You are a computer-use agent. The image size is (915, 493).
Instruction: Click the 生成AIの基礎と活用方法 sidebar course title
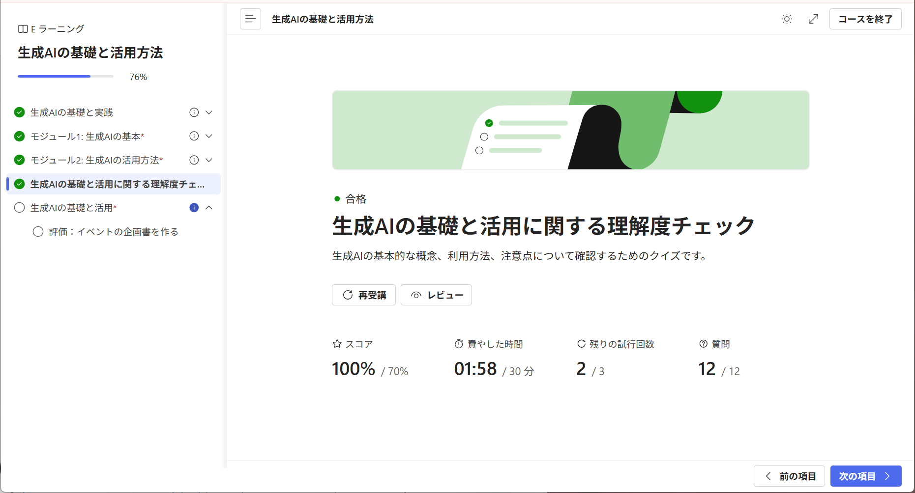(90, 53)
